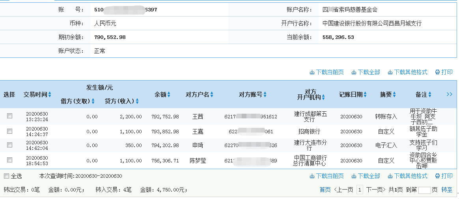
Task: Click the top 下载全部 link
Action: 366,72
